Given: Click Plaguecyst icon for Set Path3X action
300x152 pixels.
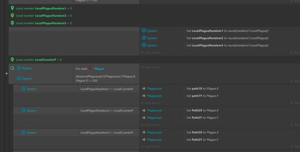Looking at the screenshot, I should point(144,132).
